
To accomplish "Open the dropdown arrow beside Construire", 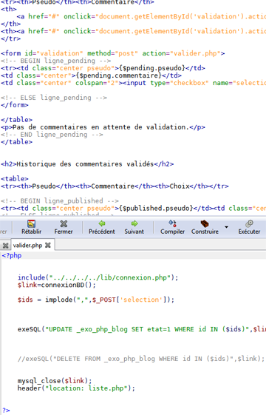I will (x=226, y=227).
